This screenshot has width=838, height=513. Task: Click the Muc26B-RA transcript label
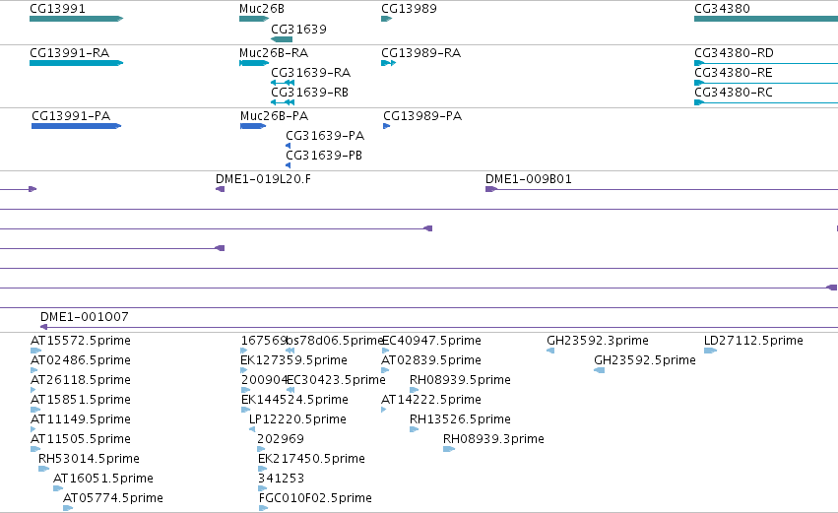tap(274, 53)
